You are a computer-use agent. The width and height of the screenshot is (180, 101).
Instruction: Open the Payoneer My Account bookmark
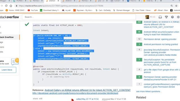point(83,10)
